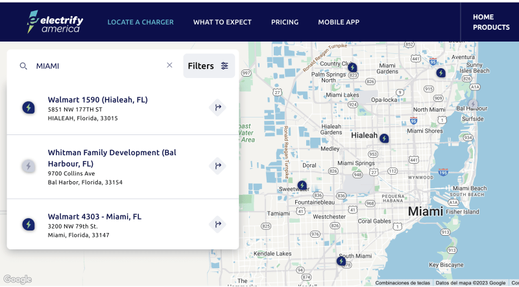Open the Locate a Charger page
519x287 pixels.
point(140,22)
